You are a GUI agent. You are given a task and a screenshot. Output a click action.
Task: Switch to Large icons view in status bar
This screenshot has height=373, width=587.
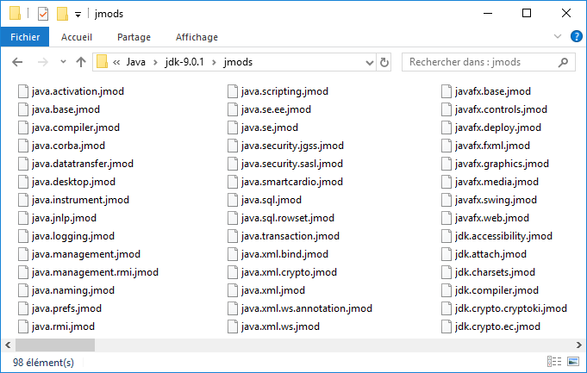pos(573,362)
